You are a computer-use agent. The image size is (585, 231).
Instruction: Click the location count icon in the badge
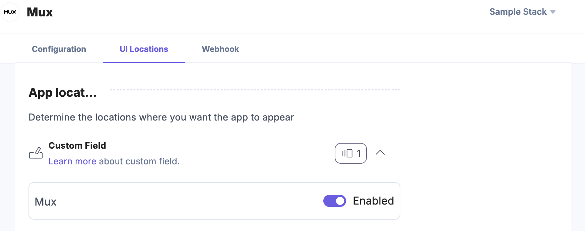(347, 153)
